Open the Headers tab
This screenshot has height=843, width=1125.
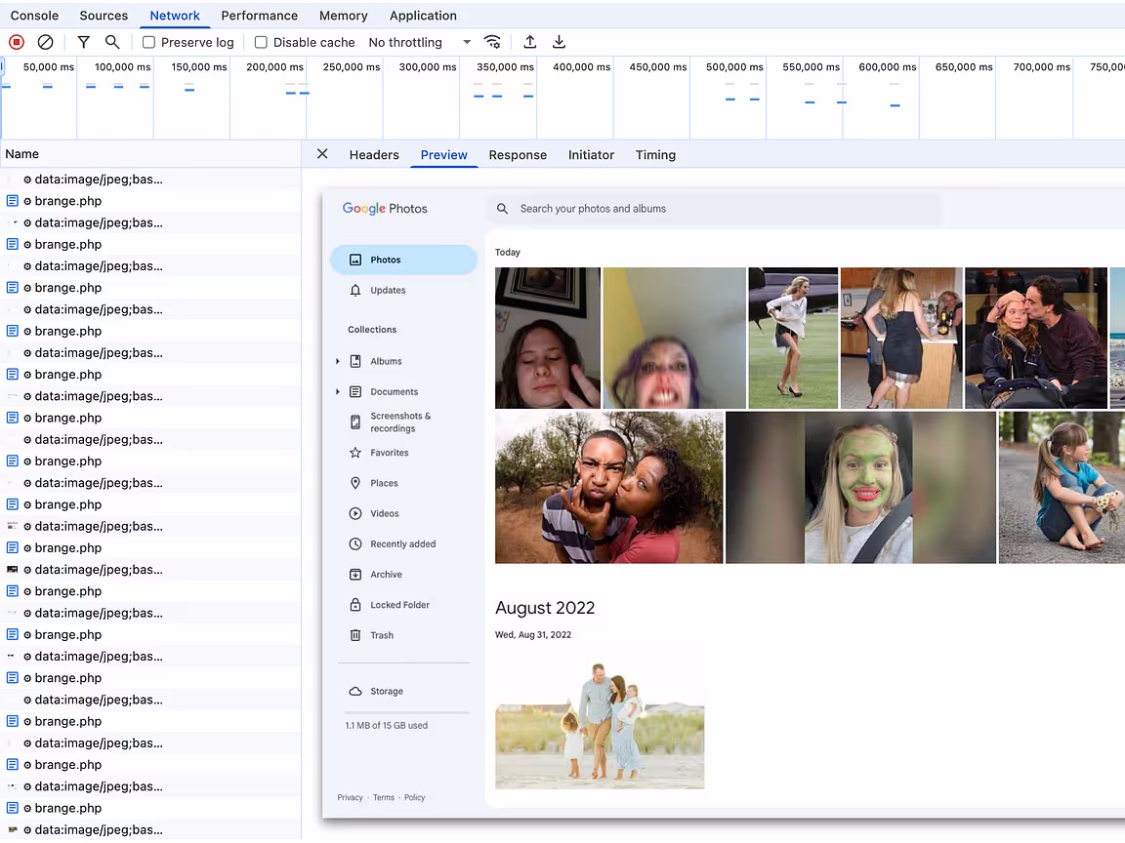374,155
